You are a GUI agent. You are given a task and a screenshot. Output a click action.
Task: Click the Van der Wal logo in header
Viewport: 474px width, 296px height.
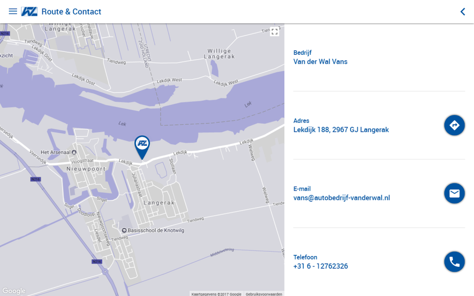pos(29,12)
